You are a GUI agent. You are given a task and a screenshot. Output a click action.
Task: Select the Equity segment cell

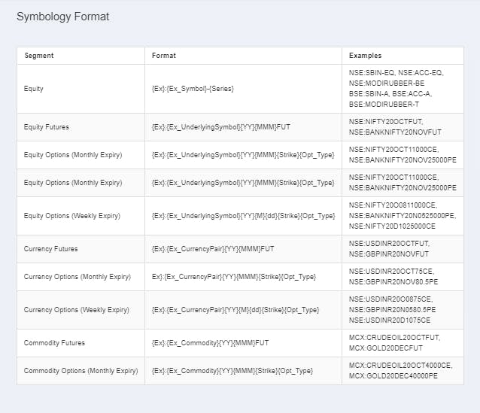(34, 89)
